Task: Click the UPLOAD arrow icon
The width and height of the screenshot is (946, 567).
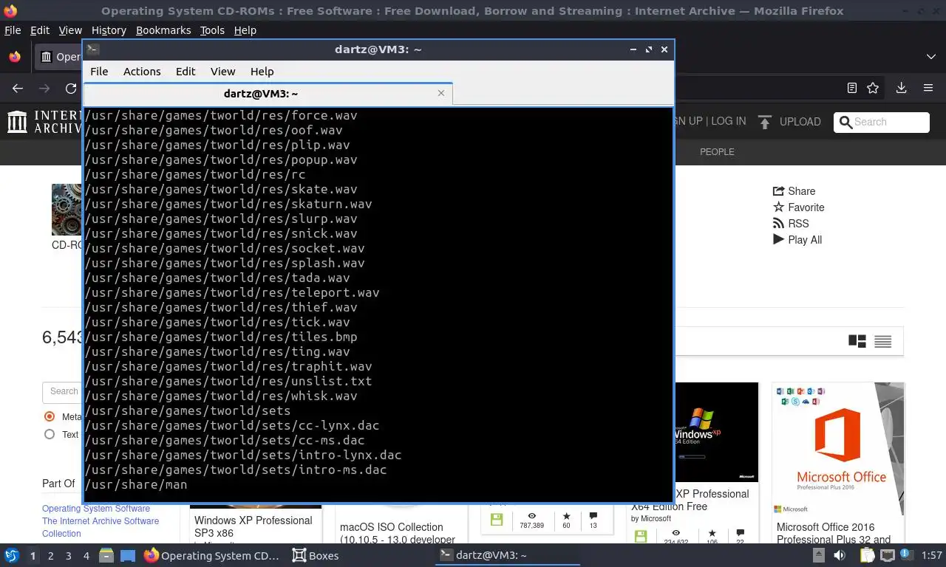Action: (765, 122)
